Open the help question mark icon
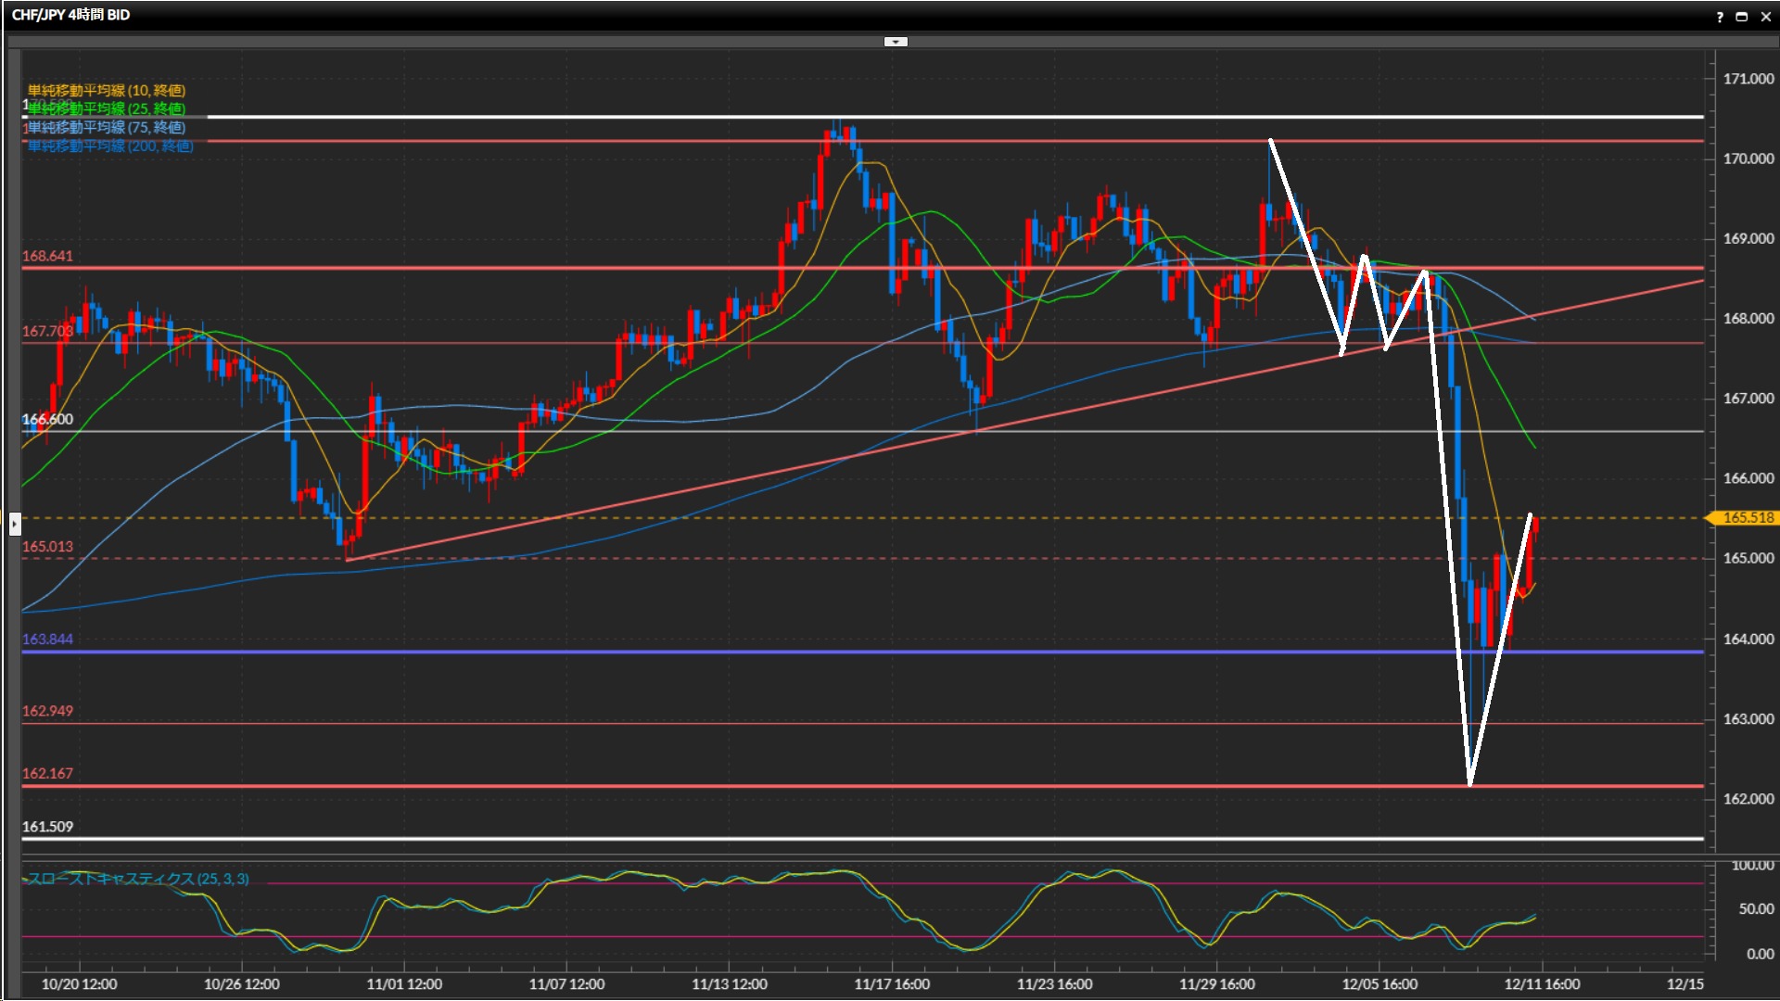Screen dimensions: 1780x1001 [1720, 17]
